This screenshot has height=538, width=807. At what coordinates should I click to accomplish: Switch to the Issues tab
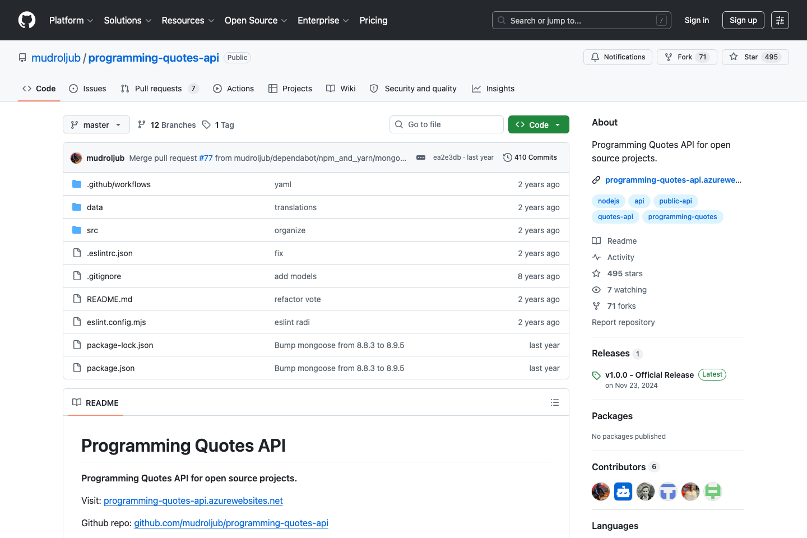87,89
